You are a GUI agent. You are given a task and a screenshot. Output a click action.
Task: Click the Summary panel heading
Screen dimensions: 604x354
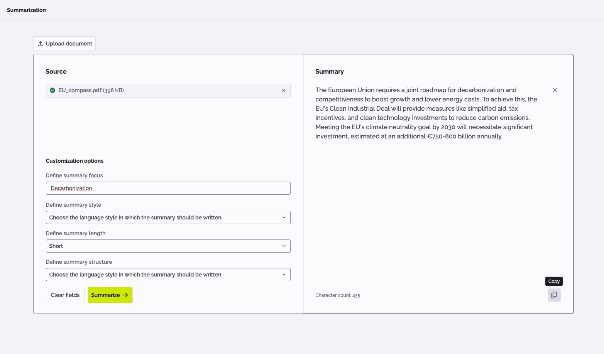coord(330,71)
